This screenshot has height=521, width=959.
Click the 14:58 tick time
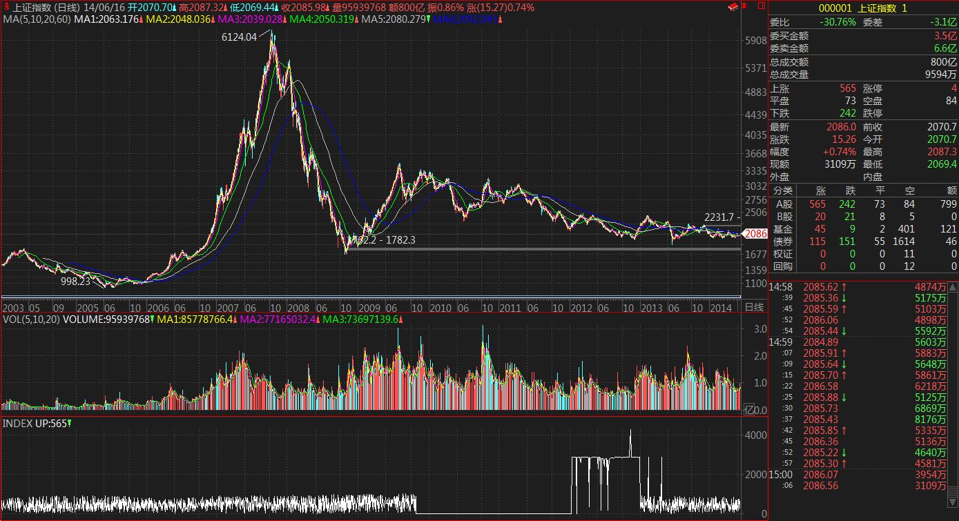782,287
